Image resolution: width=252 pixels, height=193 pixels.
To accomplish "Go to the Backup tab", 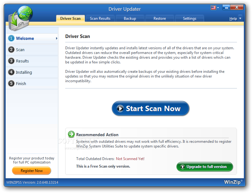I will (130, 19).
